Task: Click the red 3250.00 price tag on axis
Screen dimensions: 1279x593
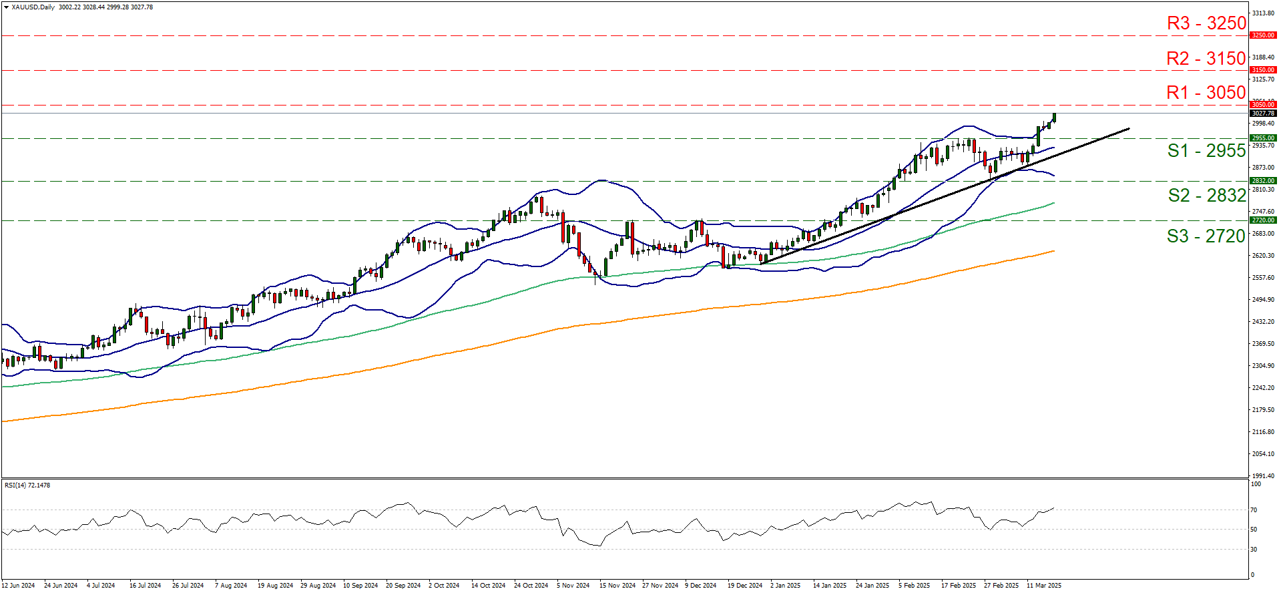Action: (1262, 35)
